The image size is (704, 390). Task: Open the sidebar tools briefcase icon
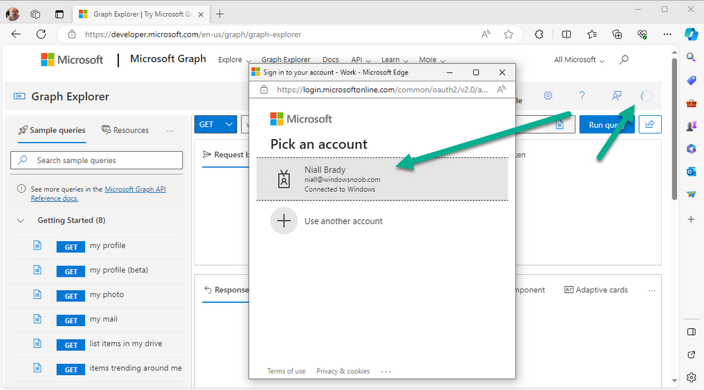691,103
